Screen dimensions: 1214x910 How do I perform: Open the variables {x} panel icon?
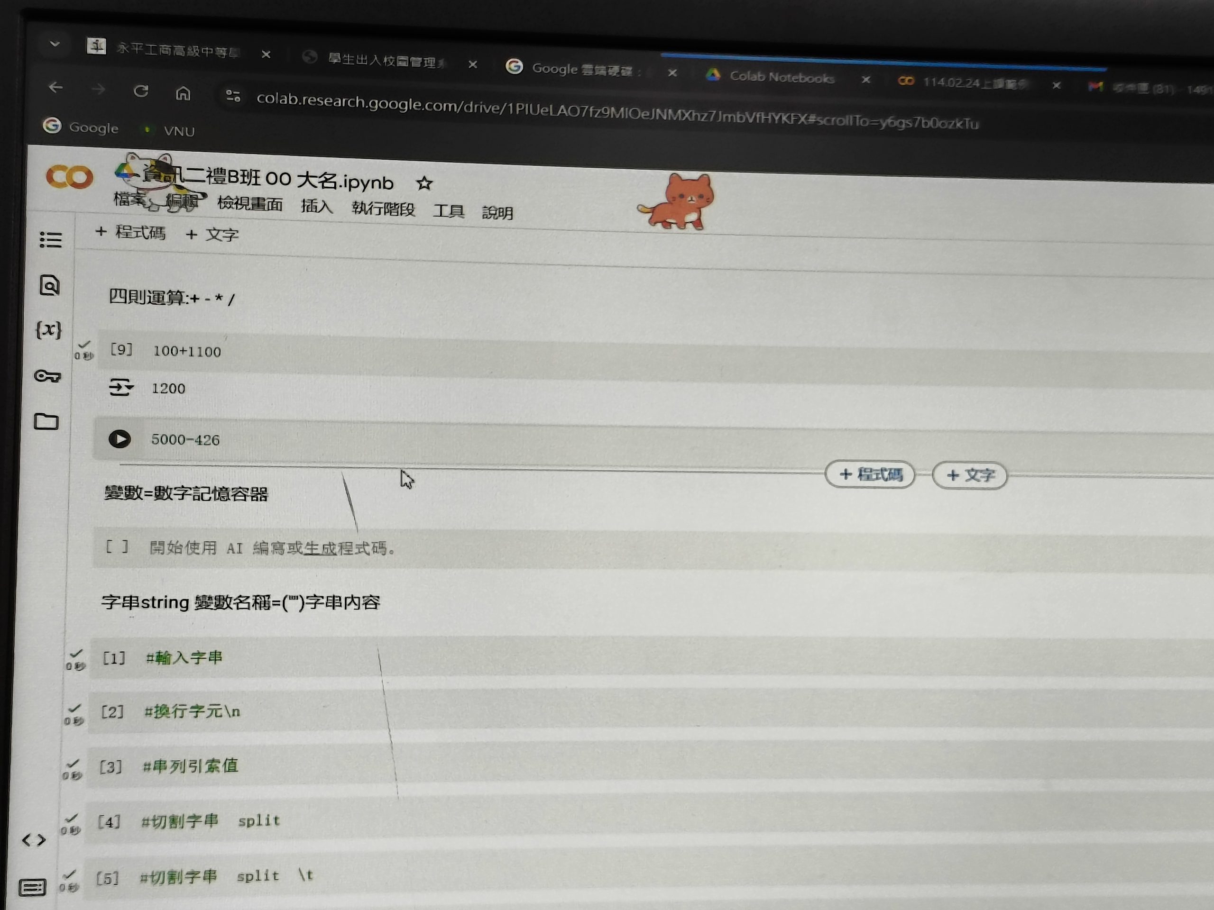point(48,330)
